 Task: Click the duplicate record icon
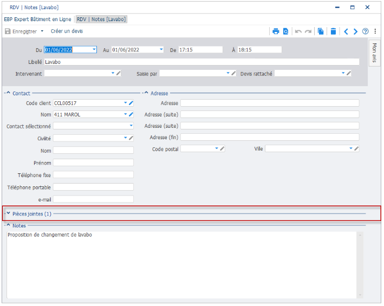point(321,31)
